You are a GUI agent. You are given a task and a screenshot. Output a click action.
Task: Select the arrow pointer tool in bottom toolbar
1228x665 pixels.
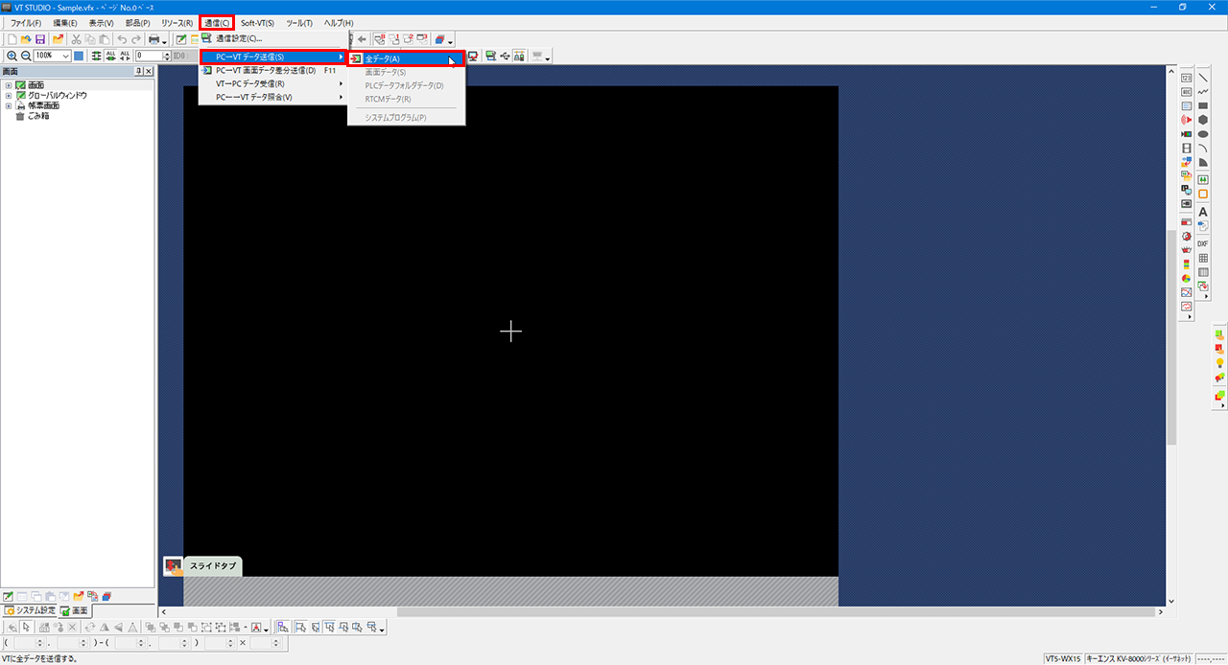27,627
